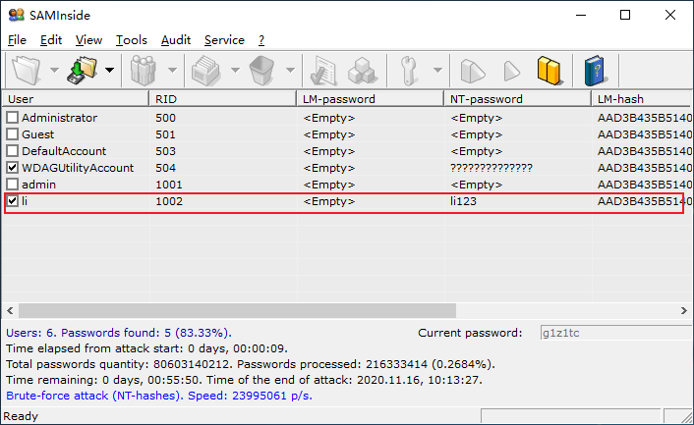Click the NT-password value li123
The height and width of the screenshot is (425, 694).
pos(463,201)
